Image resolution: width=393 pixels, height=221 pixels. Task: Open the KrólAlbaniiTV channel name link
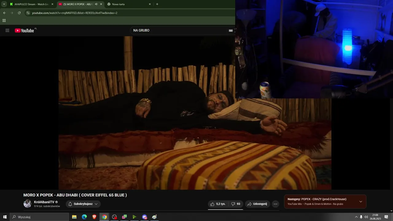coord(44,202)
